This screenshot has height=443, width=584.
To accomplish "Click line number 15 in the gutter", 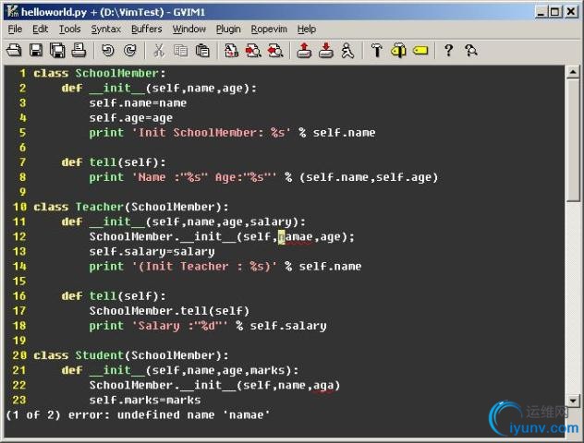I will pyautogui.click(x=19, y=281).
